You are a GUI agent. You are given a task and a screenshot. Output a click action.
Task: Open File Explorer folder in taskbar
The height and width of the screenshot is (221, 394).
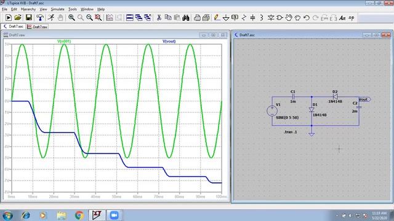tap(62, 215)
